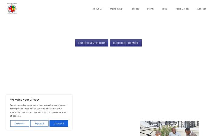Open Trade Guides in the navigation

(x=182, y=9)
